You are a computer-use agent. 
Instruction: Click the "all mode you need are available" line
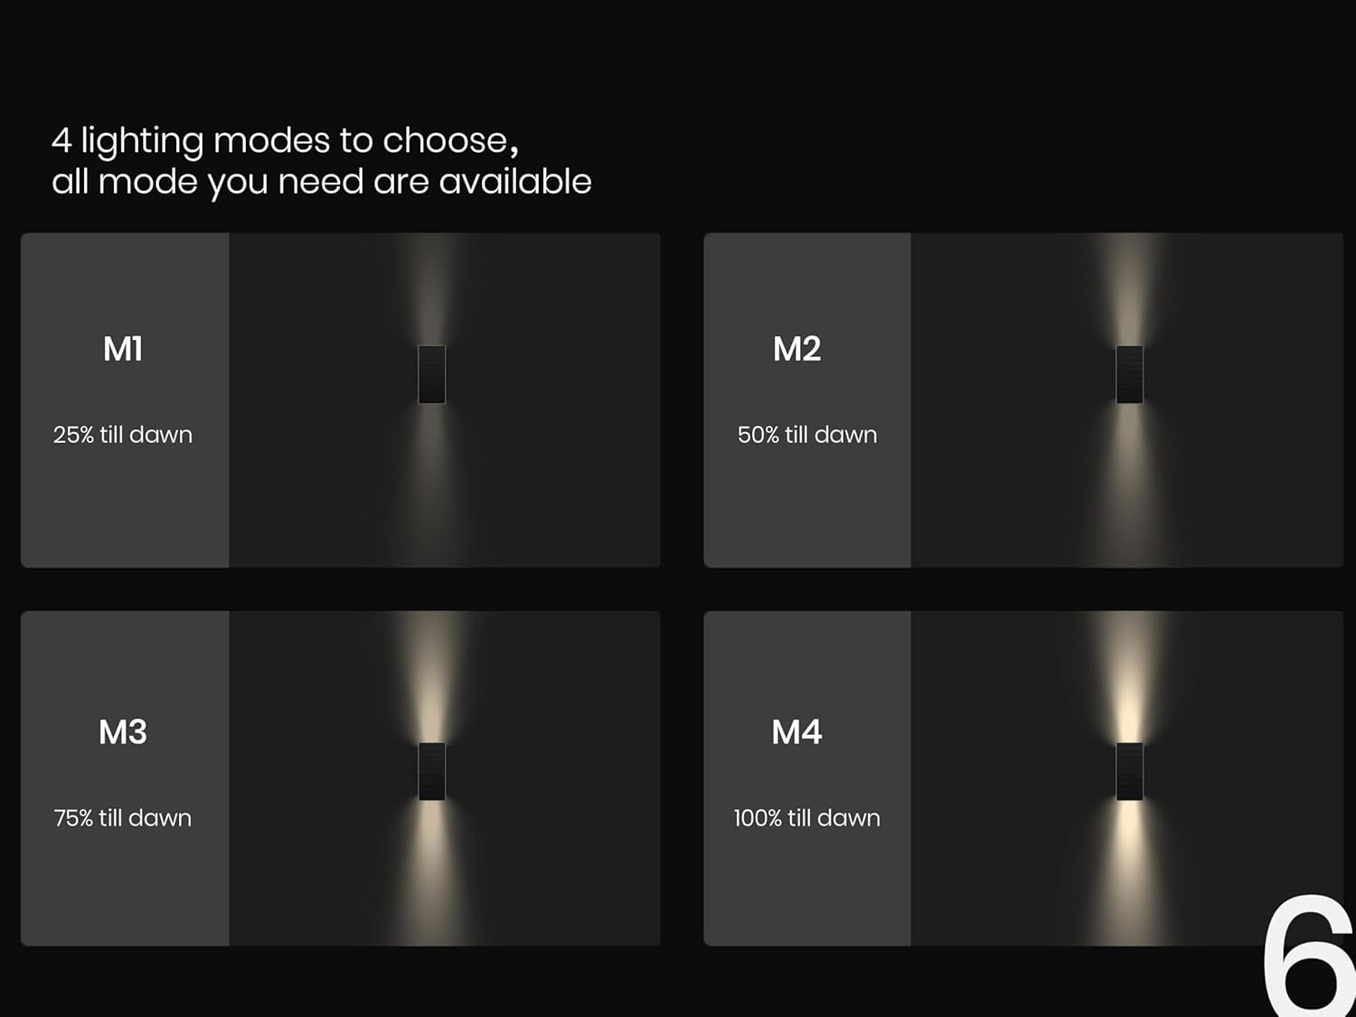pos(321,182)
